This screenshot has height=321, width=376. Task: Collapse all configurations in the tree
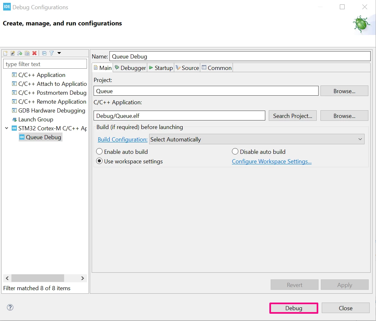click(x=44, y=53)
